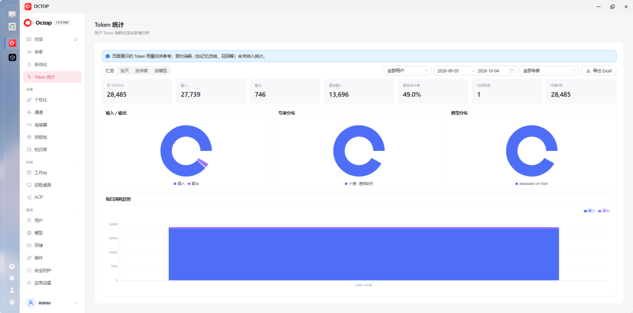Click the start date 2026-09-05 field

click(448, 70)
